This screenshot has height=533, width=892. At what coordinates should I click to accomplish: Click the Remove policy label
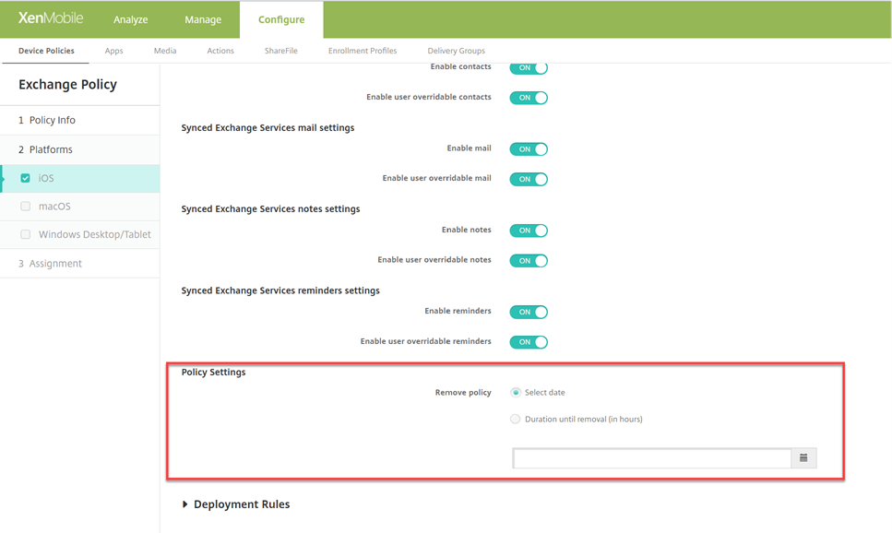click(x=463, y=393)
